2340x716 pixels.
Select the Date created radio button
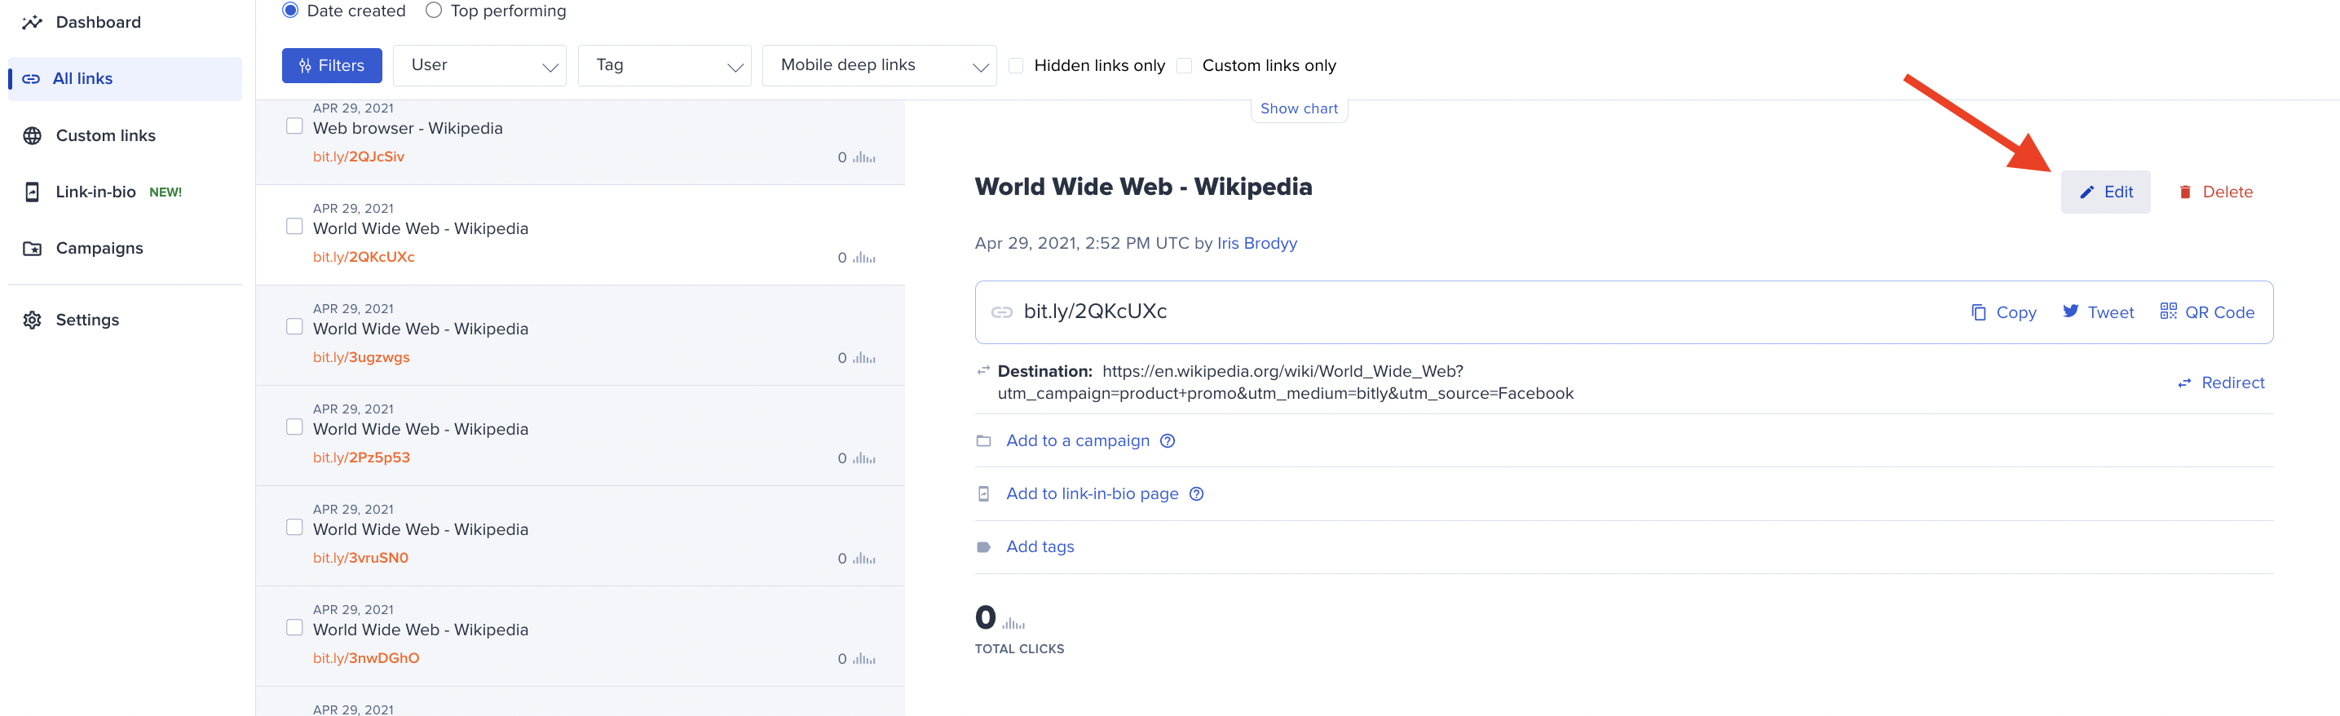(289, 11)
